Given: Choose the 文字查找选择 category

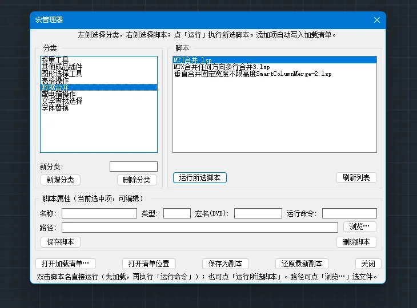Looking at the screenshot, I should pos(99,101).
